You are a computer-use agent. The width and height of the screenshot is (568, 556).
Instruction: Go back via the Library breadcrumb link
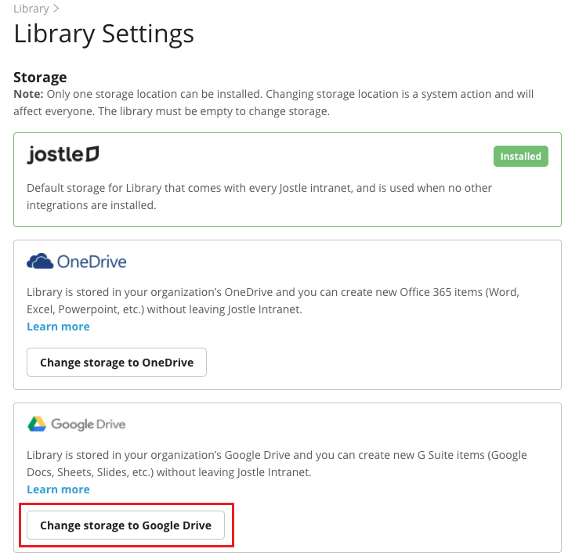31,9
